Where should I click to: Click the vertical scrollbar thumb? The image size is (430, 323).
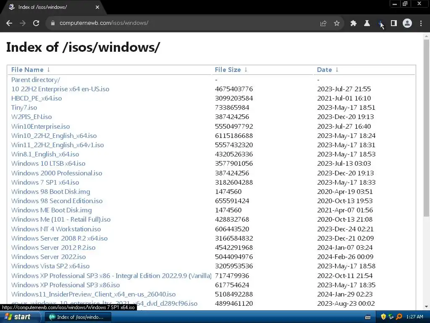click(426, 128)
